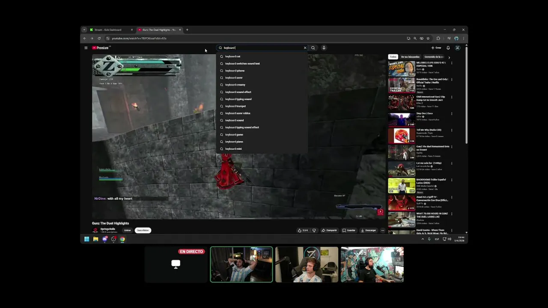Screen dimensions: 548x308
Task: Choose suggestion "keyboard iphone"
Action: point(262,71)
